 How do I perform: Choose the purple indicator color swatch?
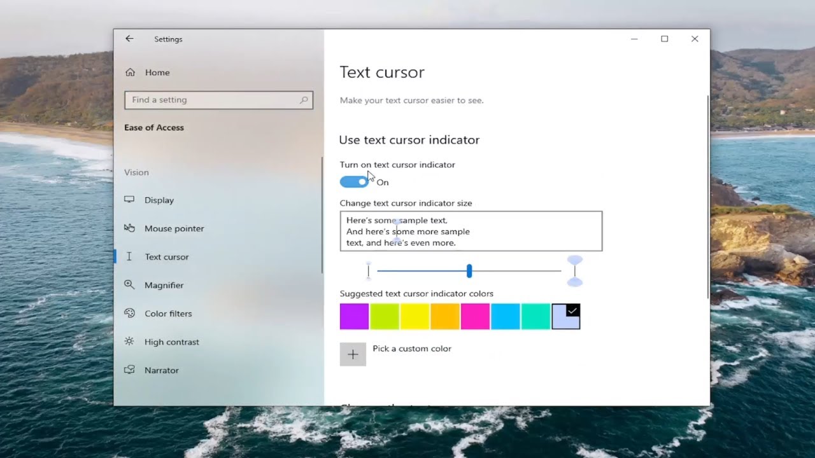(x=354, y=316)
